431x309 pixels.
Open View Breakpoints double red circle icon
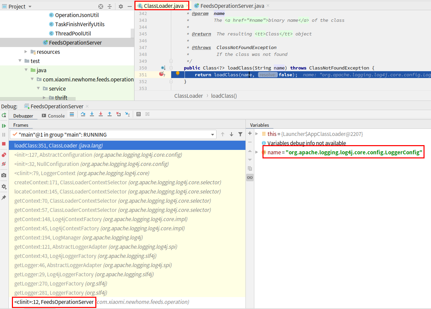(4, 155)
